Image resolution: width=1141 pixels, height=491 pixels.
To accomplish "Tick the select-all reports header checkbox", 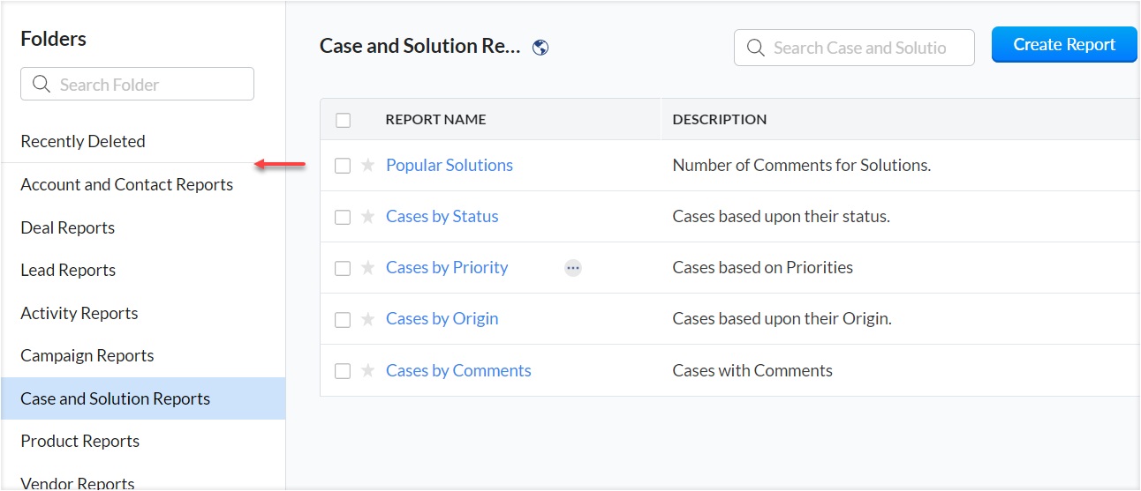I will click(344, 120).
